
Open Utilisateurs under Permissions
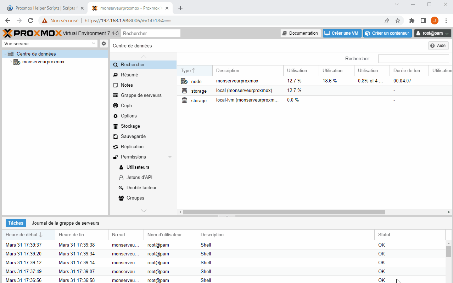(x=138, y=167)
